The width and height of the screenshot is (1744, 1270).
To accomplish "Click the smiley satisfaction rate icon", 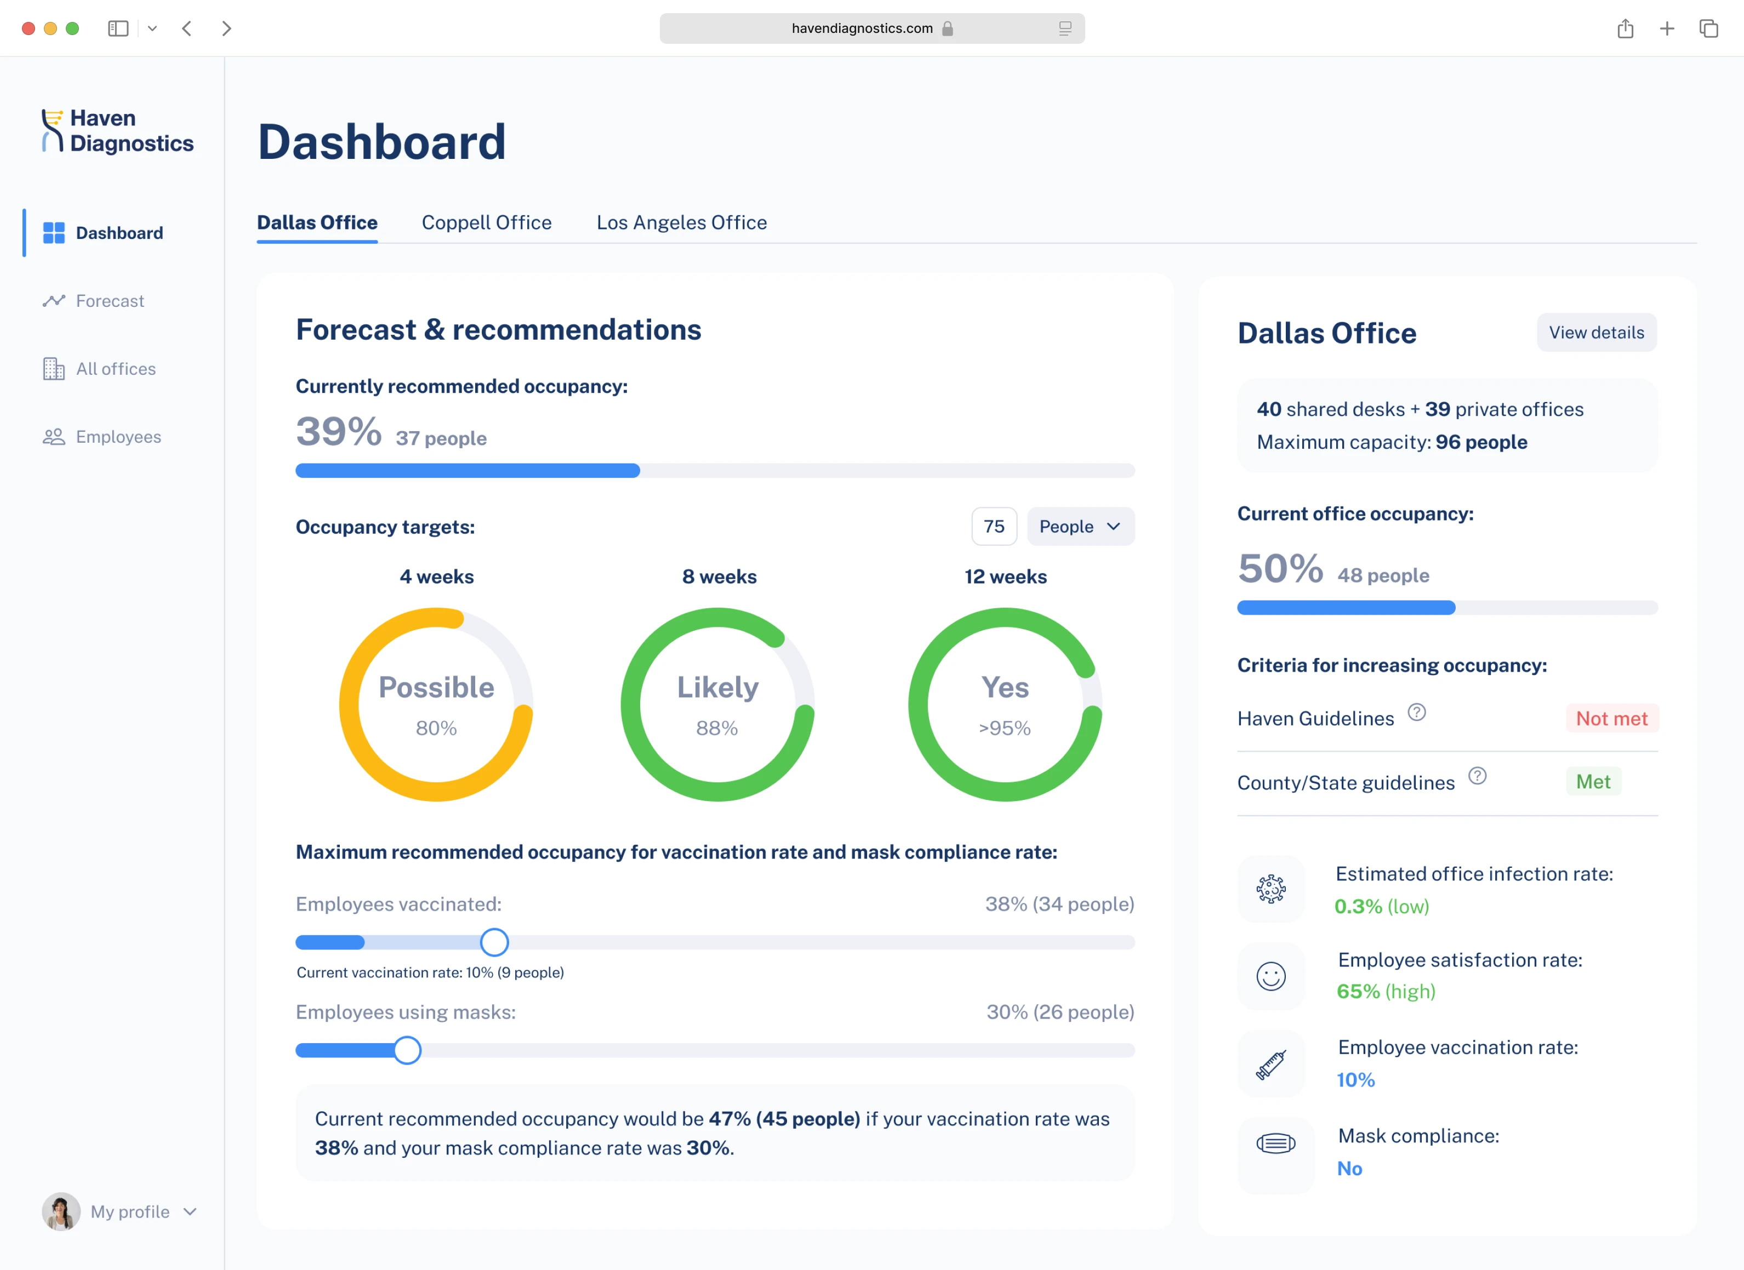I will tap(1270, 976).
